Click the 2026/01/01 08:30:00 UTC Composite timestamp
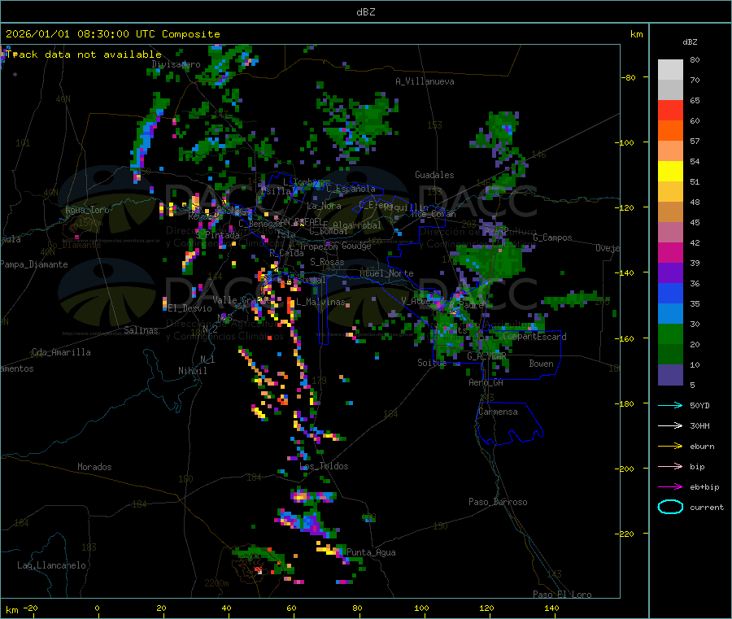This screenshot has height=619, width=732. [x=112, y=34]
